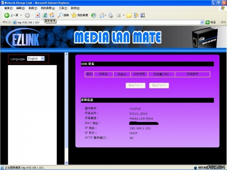Click the 共享名 table column header

tap(104, 74)
